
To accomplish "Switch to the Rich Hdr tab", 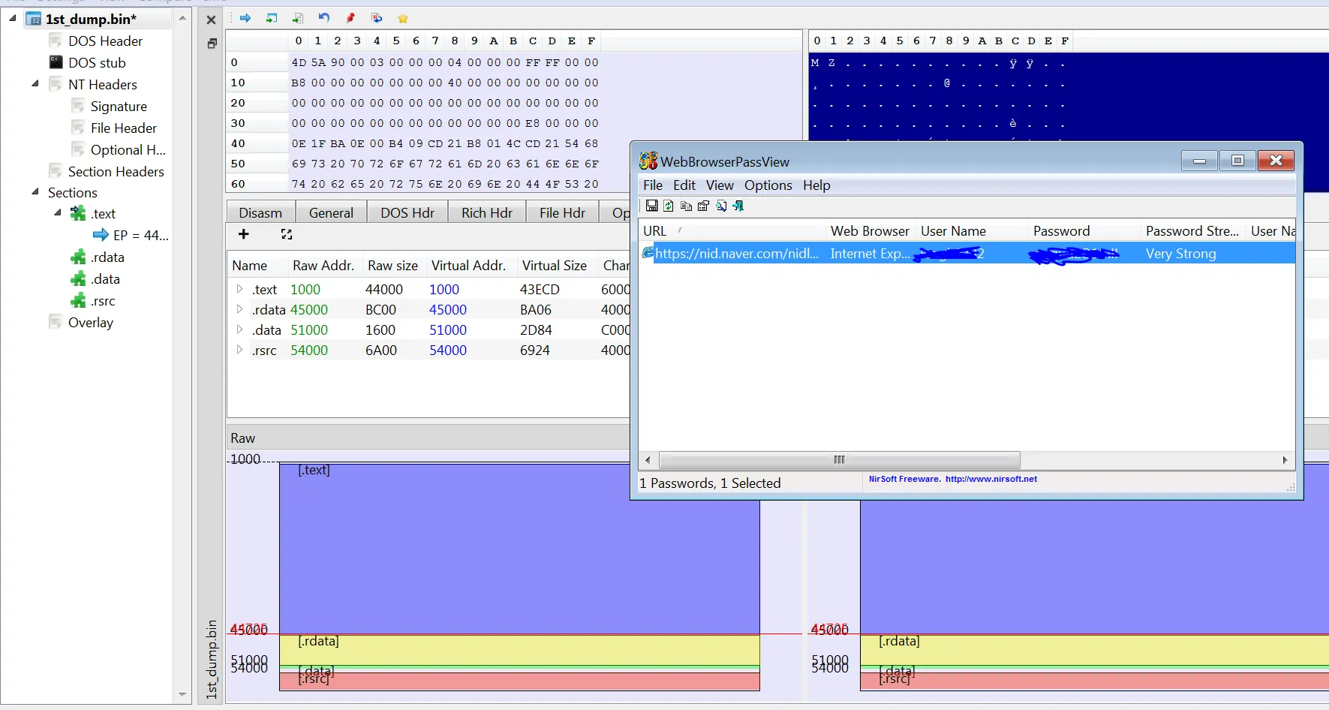I will pyautogui.click(x=486, y=213).
